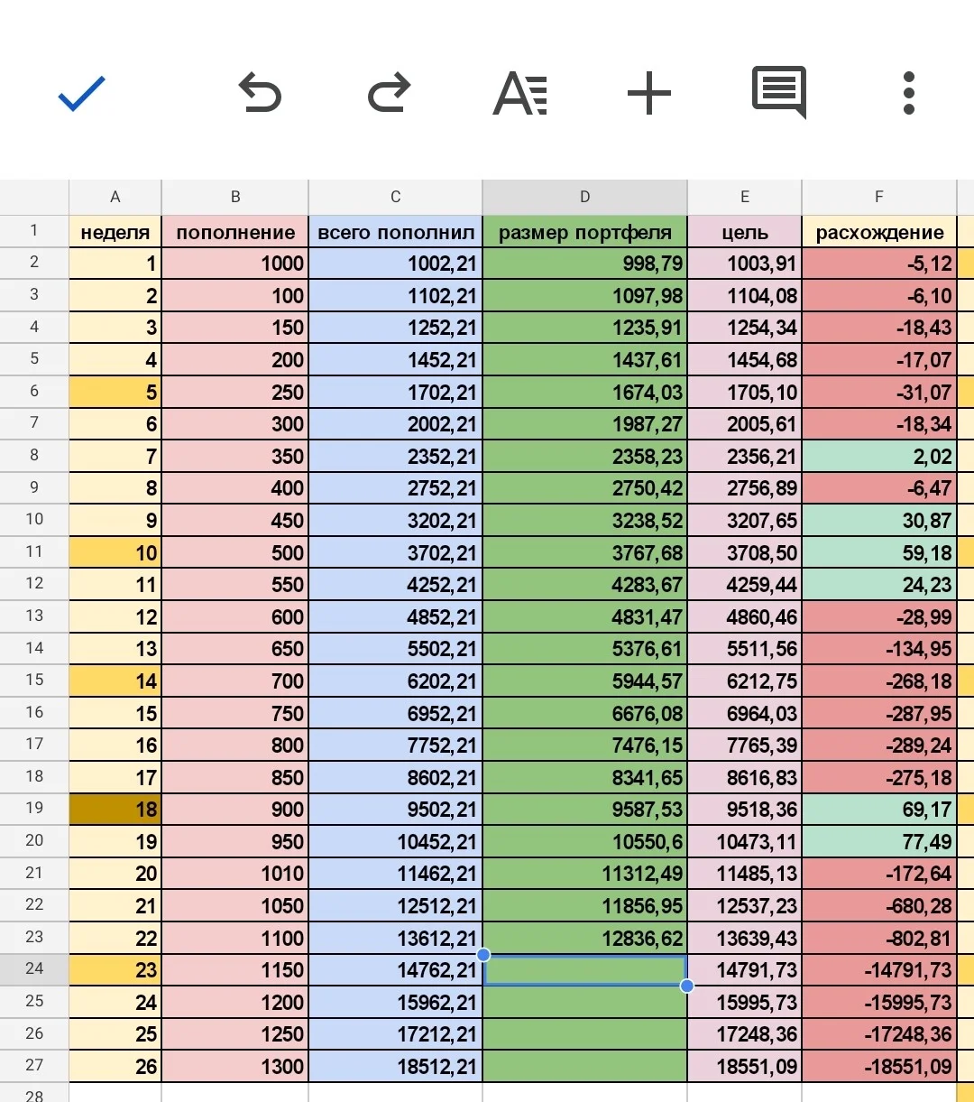Tap the blue checkmark confirm icon

(82, 94)
